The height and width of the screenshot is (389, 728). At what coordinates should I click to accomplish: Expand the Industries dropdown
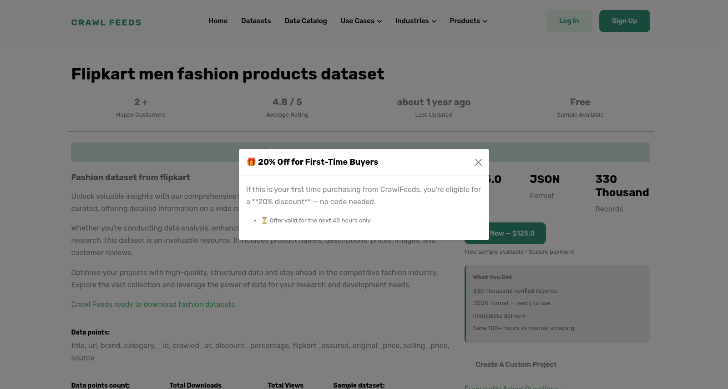click(x=416, y=21)
